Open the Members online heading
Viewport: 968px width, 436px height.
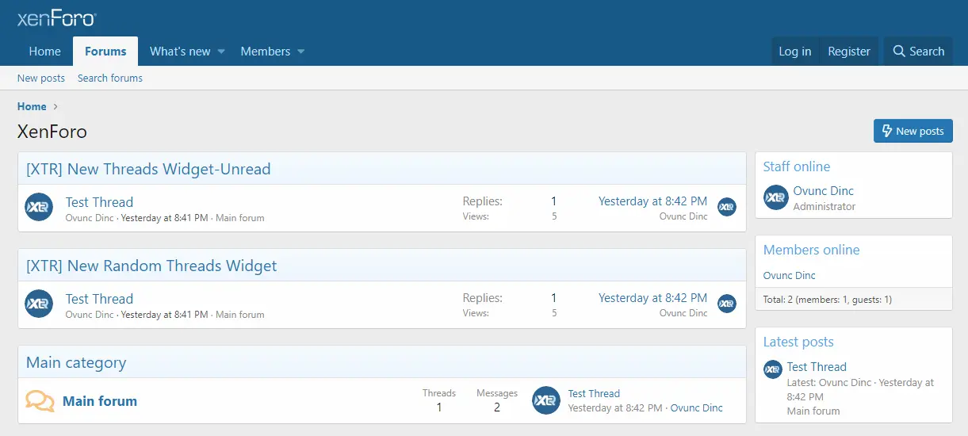(812, 250)
